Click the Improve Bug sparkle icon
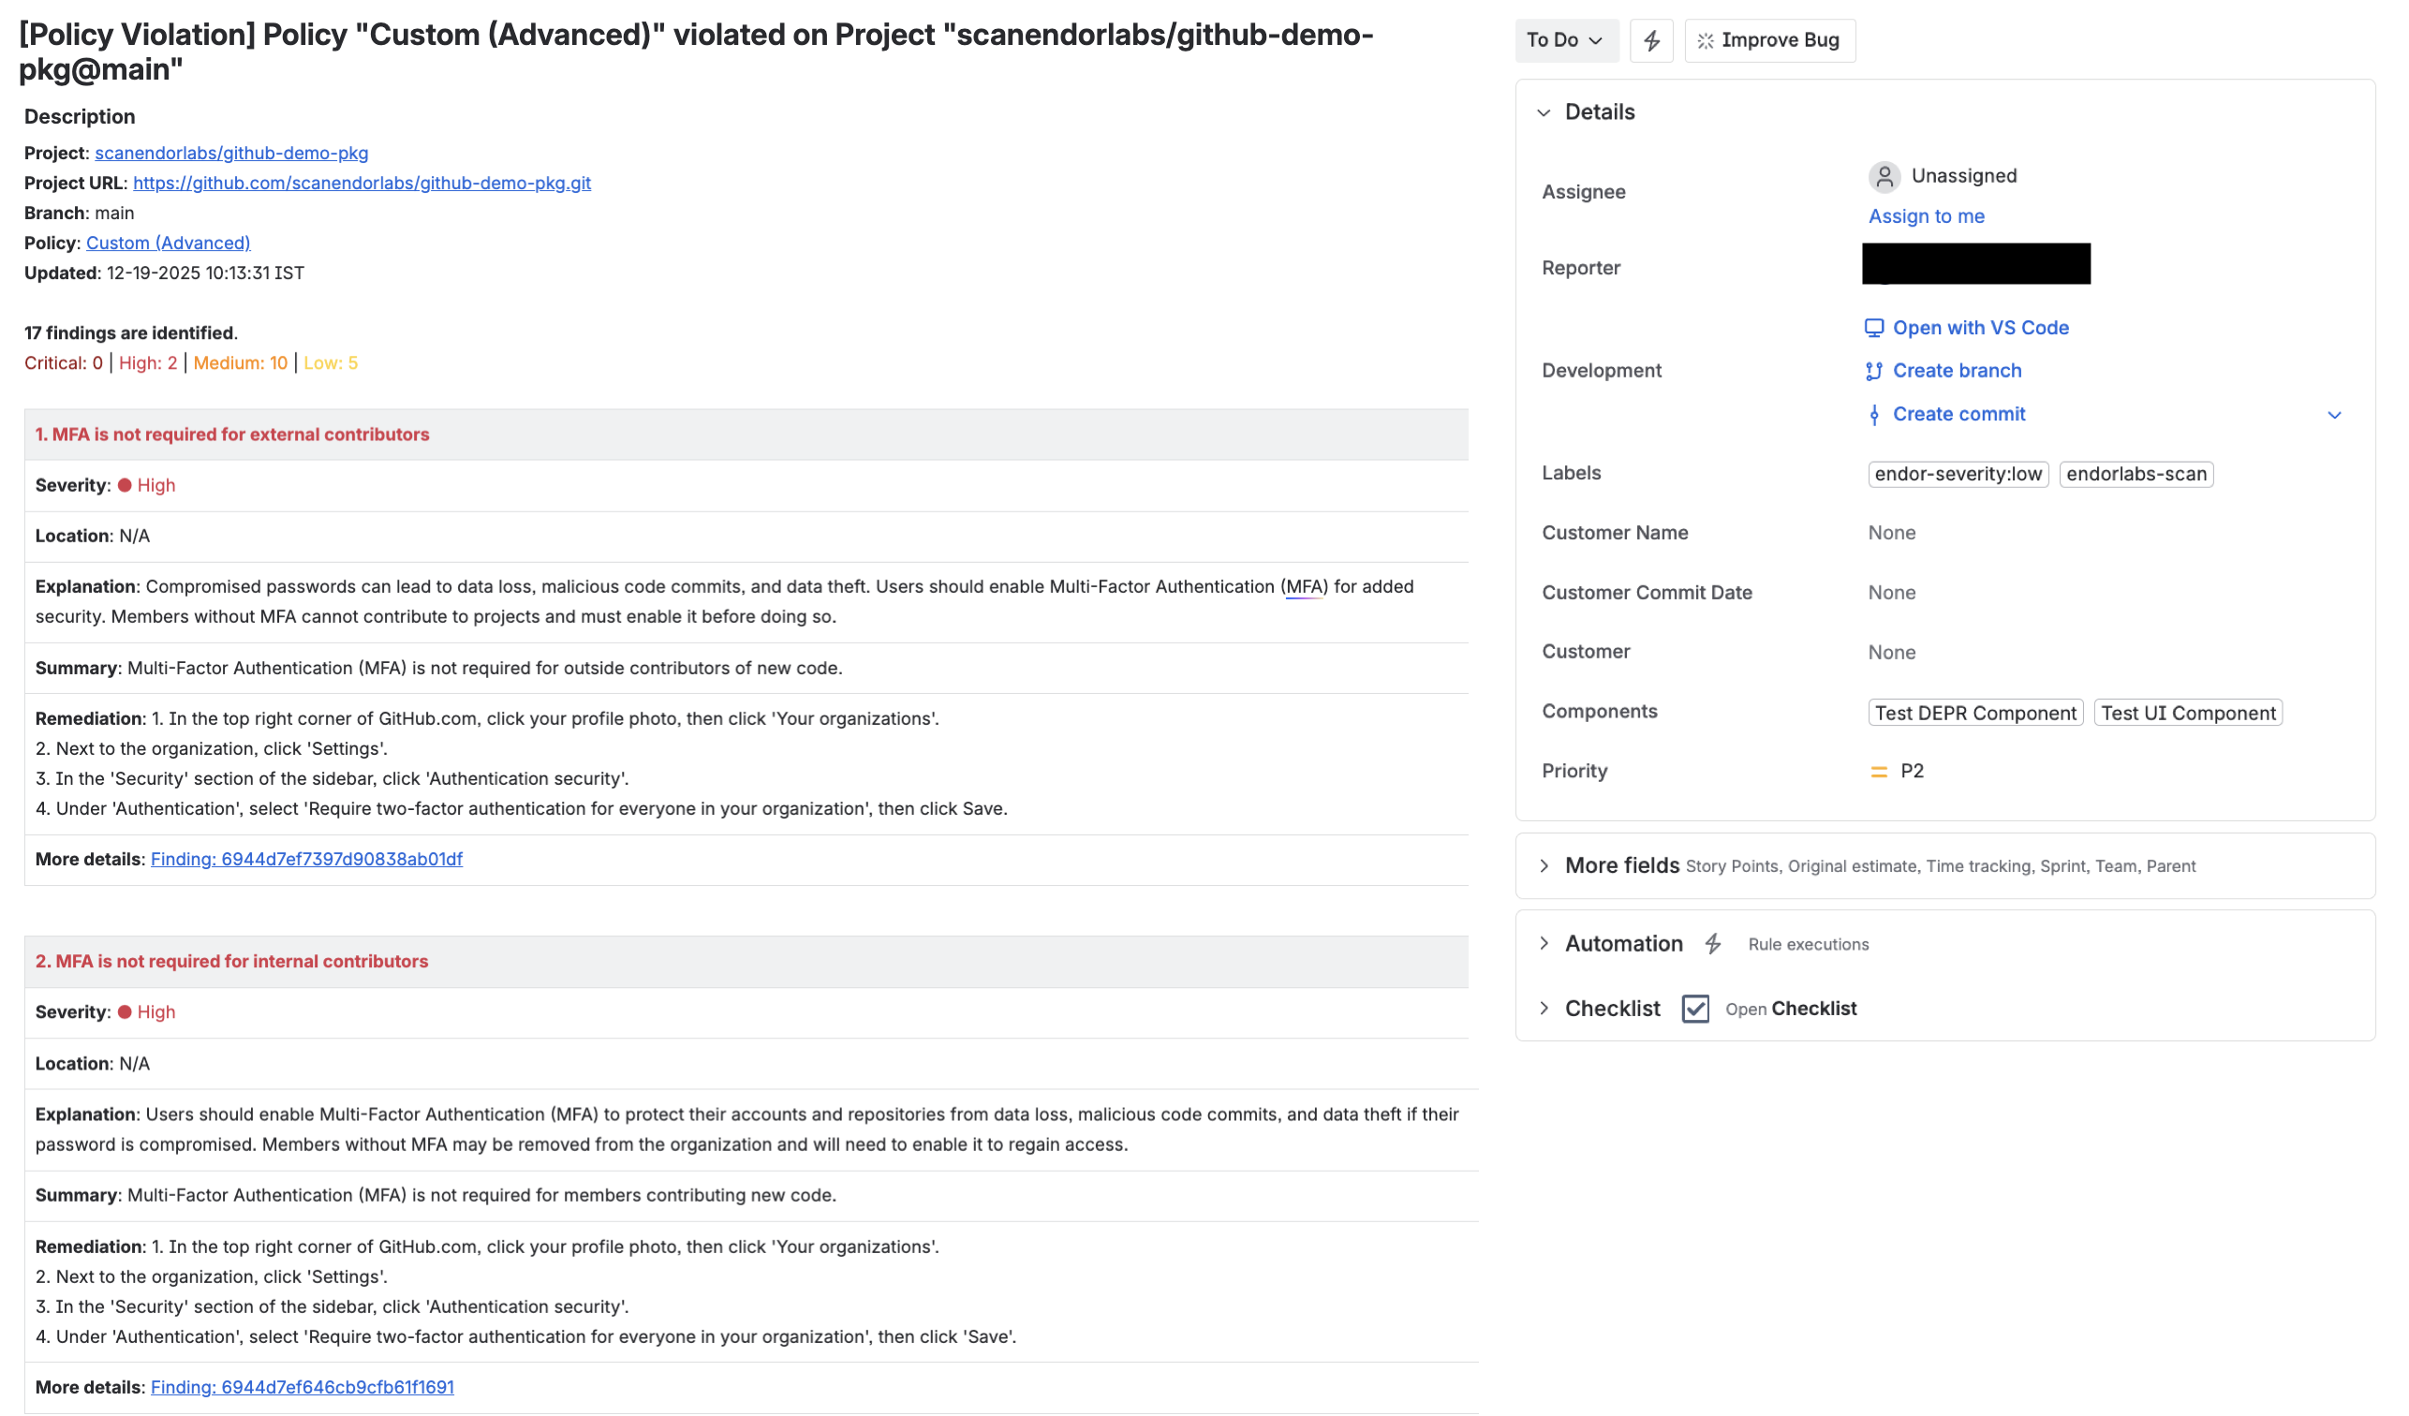This screenshot has width=2409, height=1416. pos(1706,40)
